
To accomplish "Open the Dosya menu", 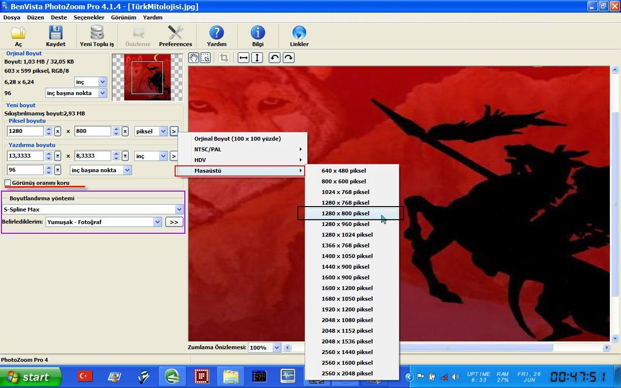I will pos(12,17).
